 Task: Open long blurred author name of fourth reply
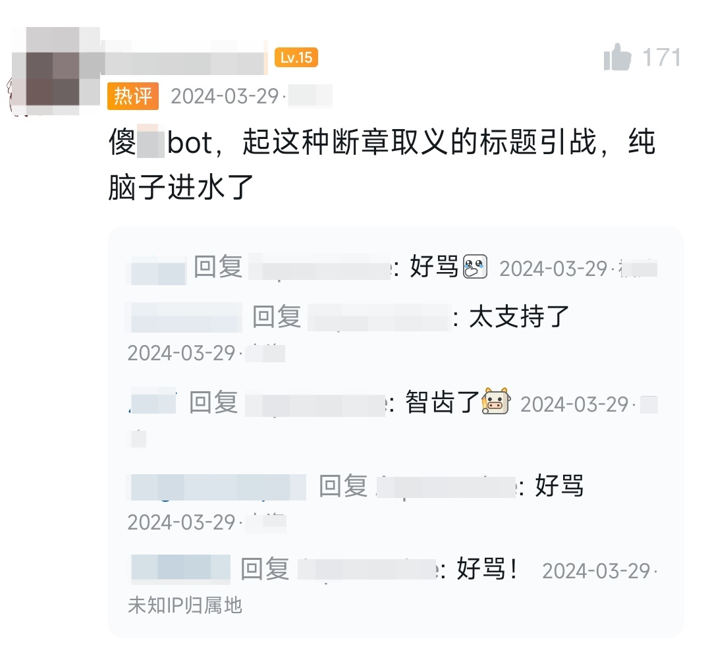click(218, 487)
